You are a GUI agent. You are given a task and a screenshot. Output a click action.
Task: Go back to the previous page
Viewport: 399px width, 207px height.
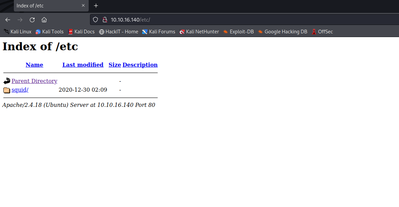point(8,20)
